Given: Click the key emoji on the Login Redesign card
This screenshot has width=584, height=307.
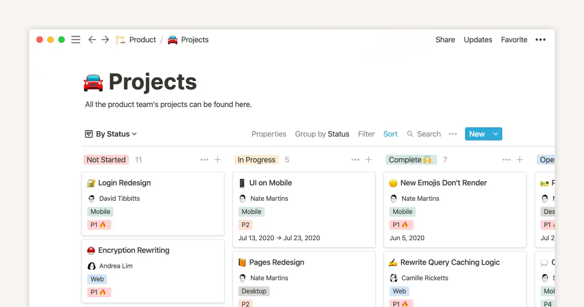Looking at the screenshot, I should [91, 183].
